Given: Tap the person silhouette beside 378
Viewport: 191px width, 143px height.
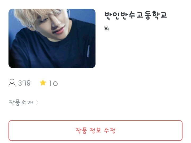Looking at the screenshot, I should pyautogui.click(x=12, y=83).
